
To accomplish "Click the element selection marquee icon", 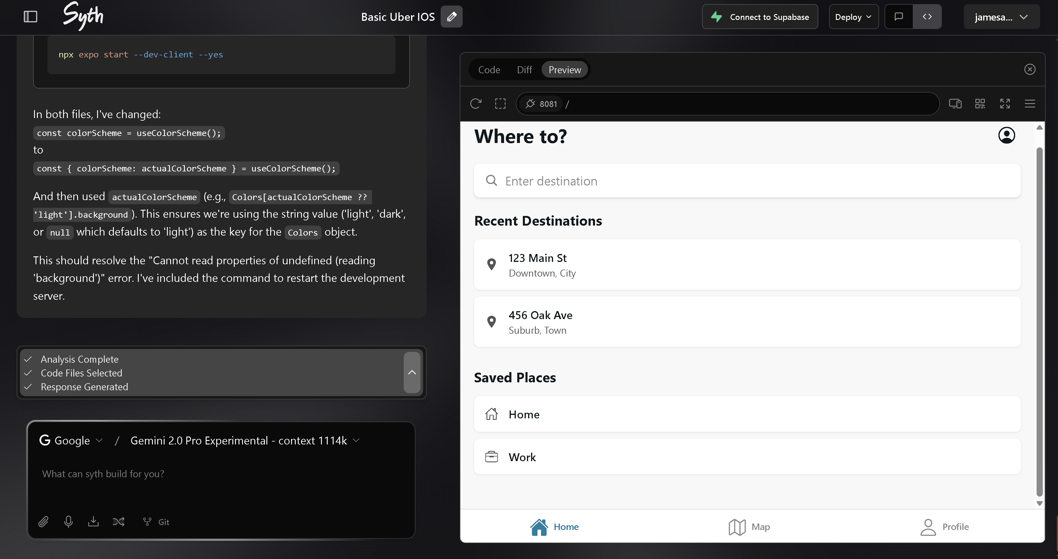I will tap(500, 104).
